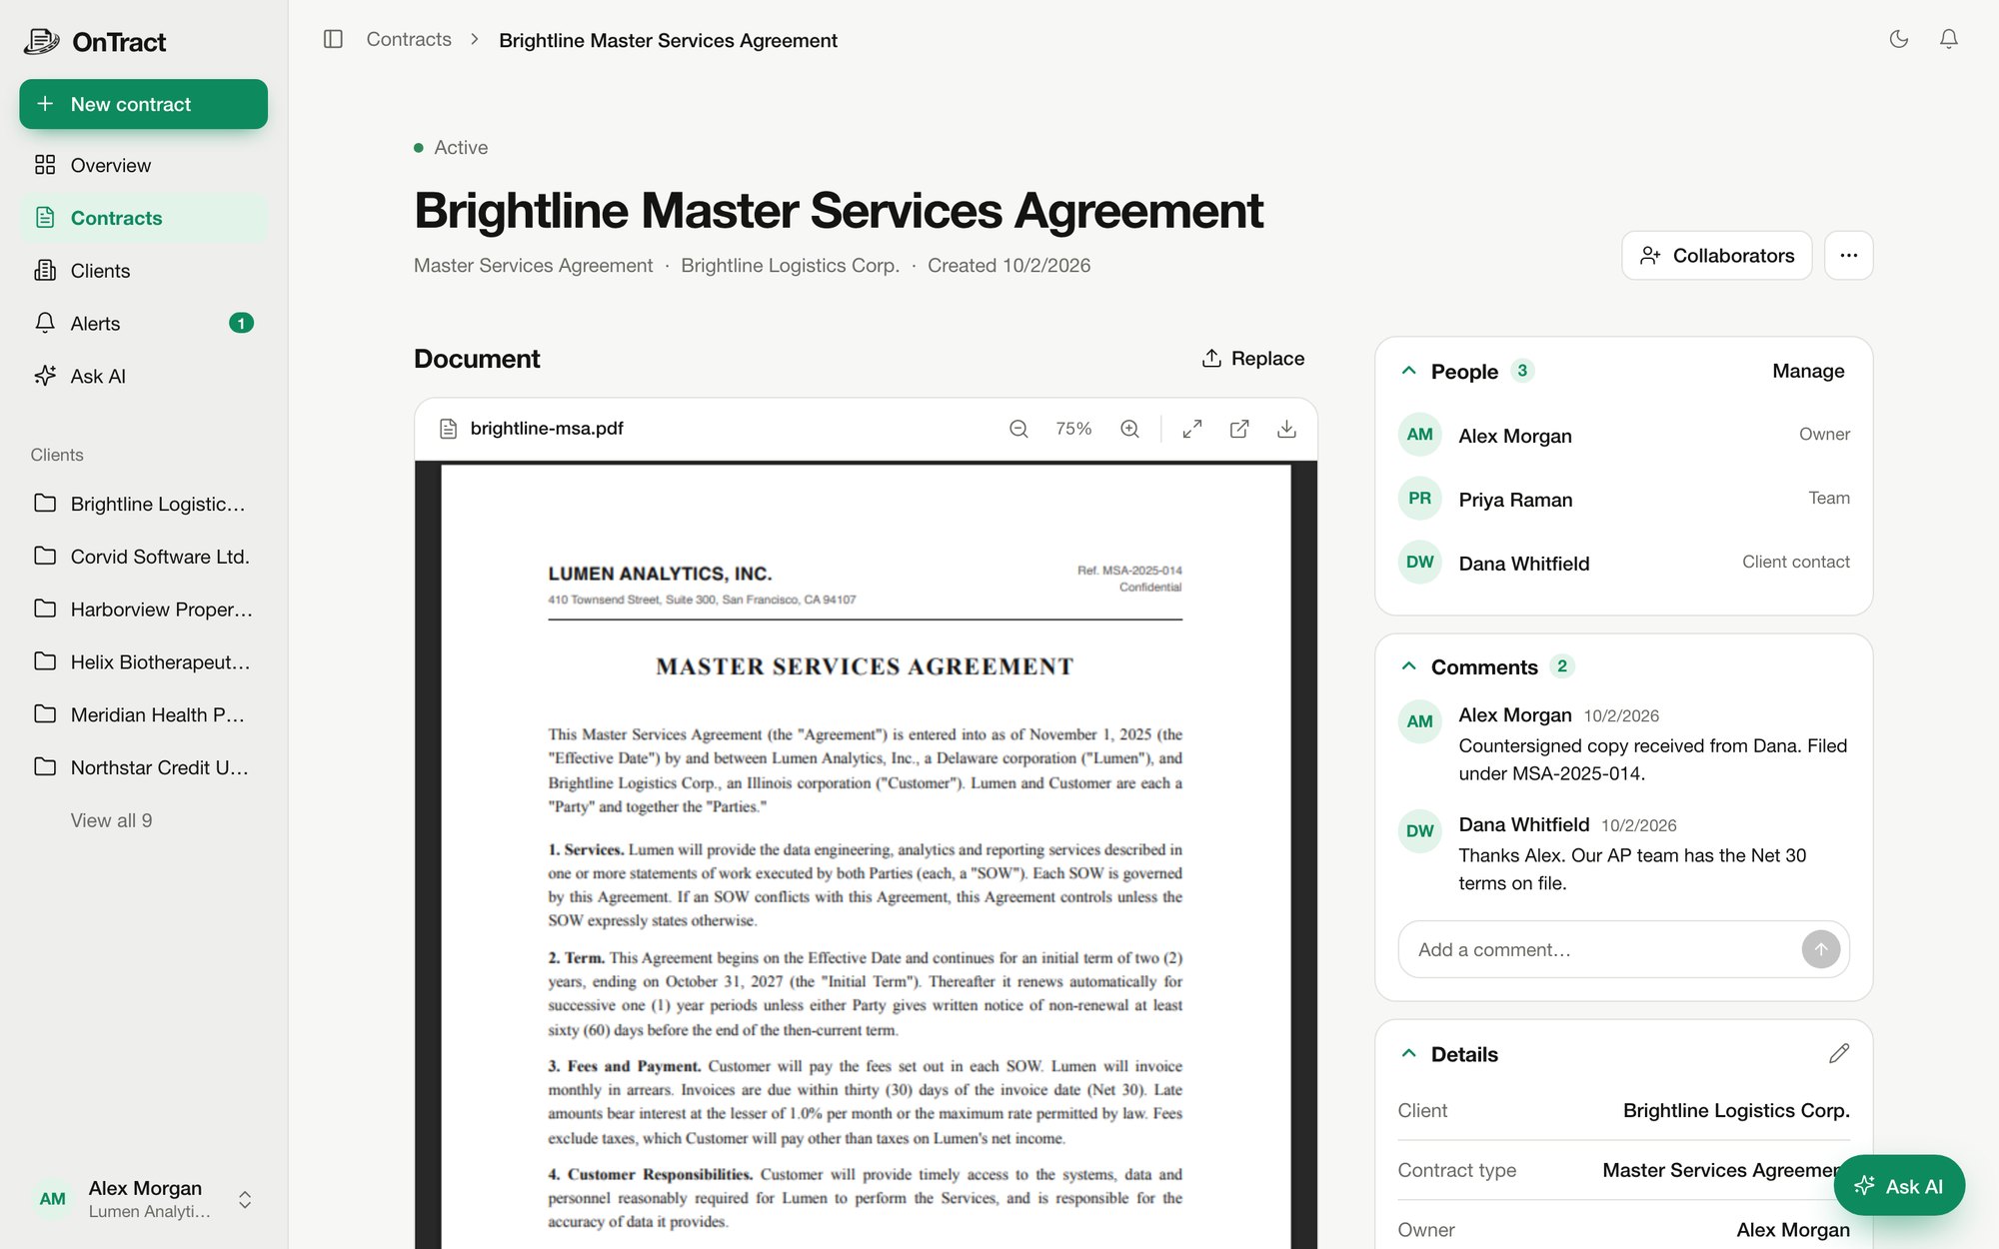Open Ask AI in the sidebar

(x=144, y=377)
